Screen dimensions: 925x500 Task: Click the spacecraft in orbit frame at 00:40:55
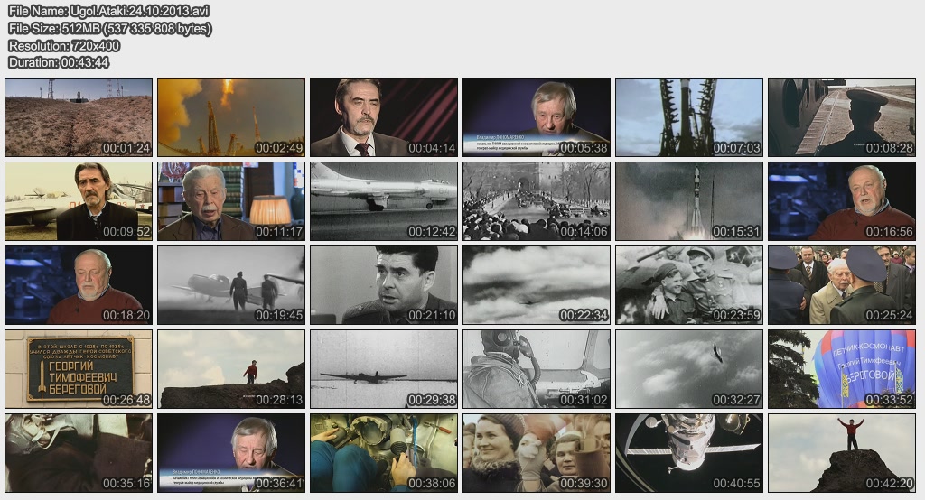point(689,453)
